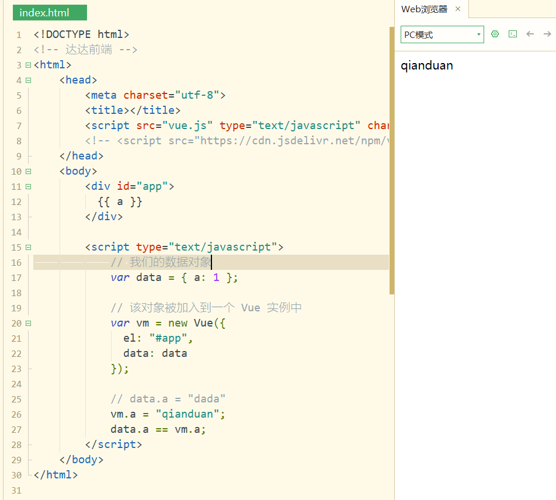Viewport: 556px width, 500px height.
Task: Click line number 26 in gutter
Action: 16,414
